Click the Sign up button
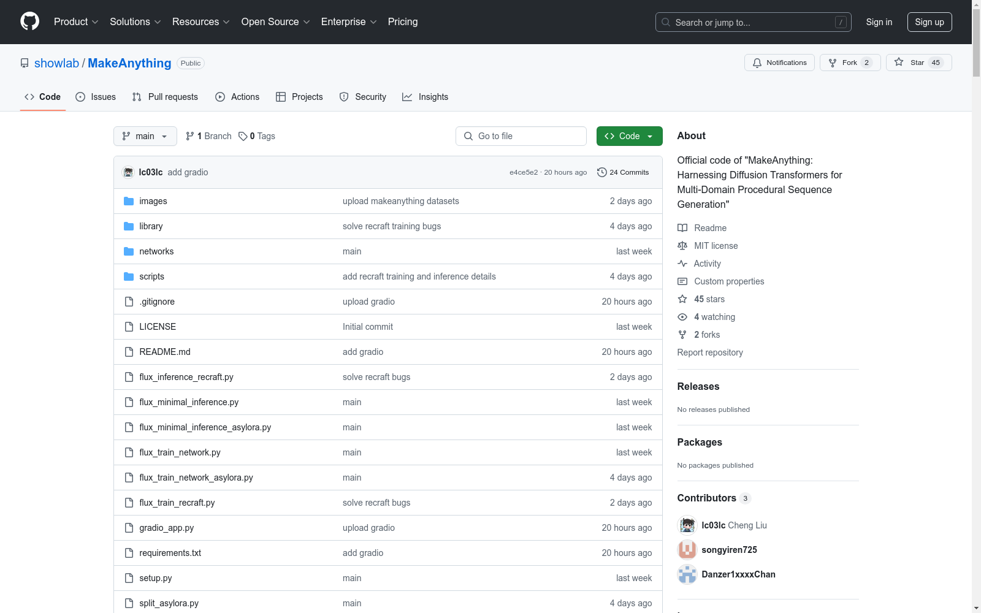981x613 pixels. click(x=929, y=22)
